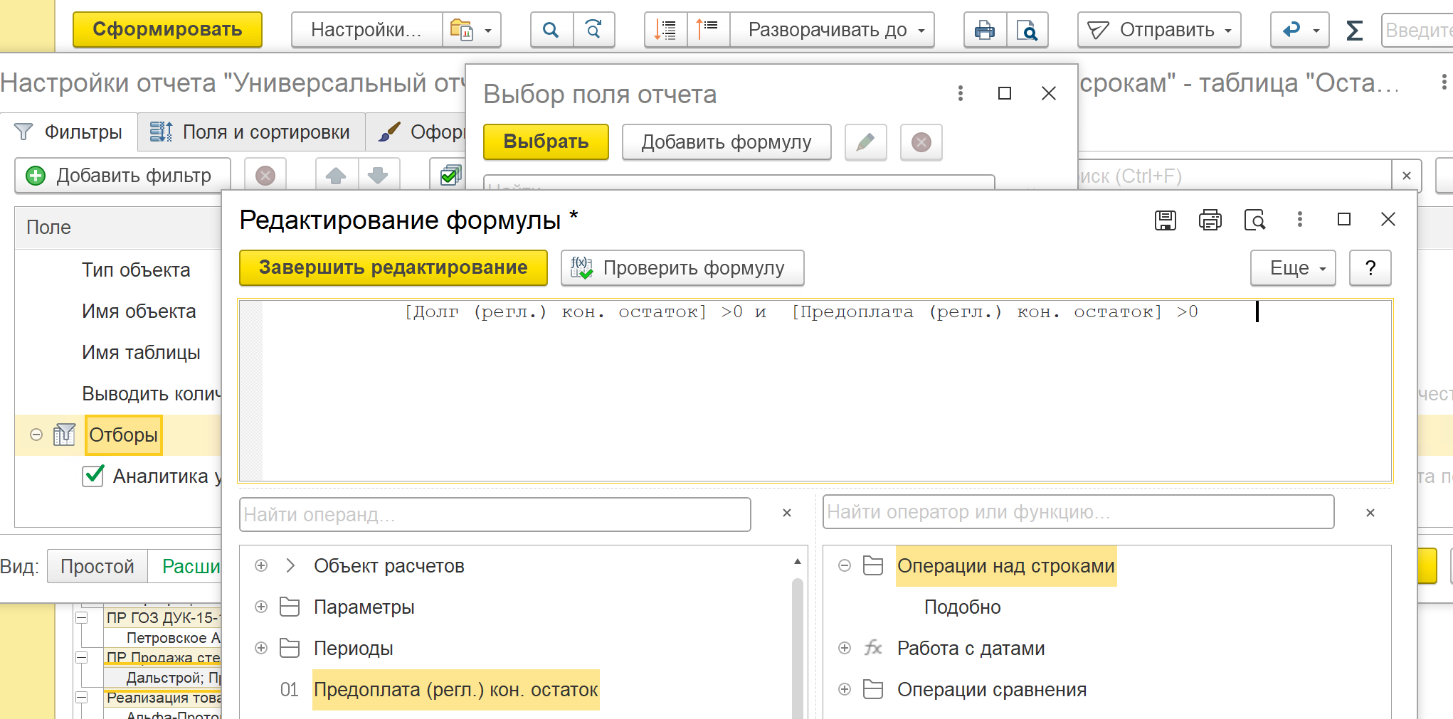This screenshot has width=1453, height=719.
Task: Open the settings variants dropdown icon
Action: [x=471, y=30]
